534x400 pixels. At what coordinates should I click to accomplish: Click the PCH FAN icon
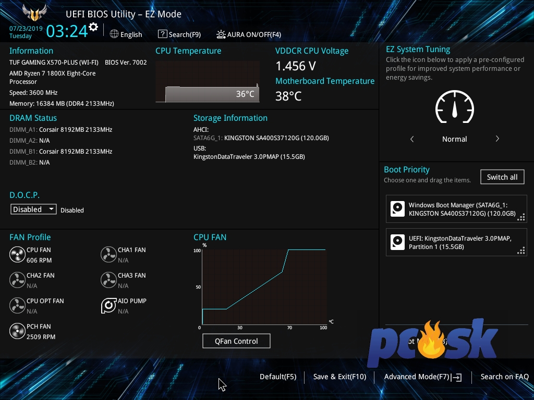[17, 331]
